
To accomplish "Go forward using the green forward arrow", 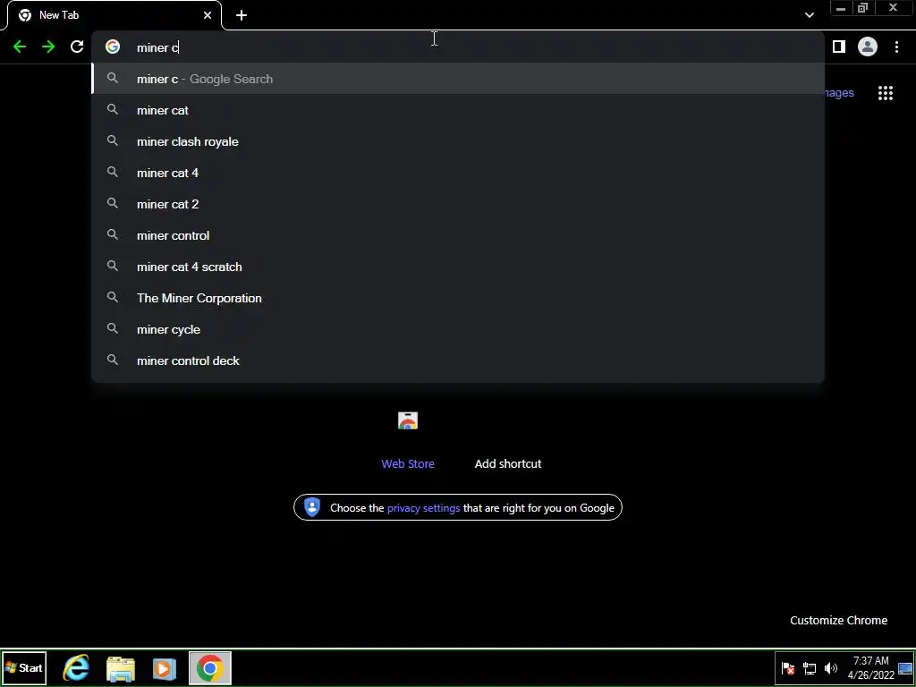I will click(48, 47).
